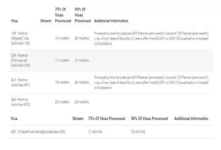The image size is (221, 150).
Task: Select 300 - Prospective Marriage (subclass 300) row
Action: click(x=110, y=132)
